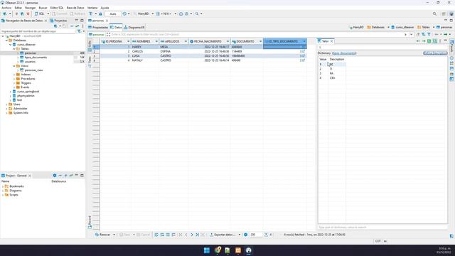Switch to the Diagrama ER tab
Screen dimensions: 455x256
click(x=134, y=27)
